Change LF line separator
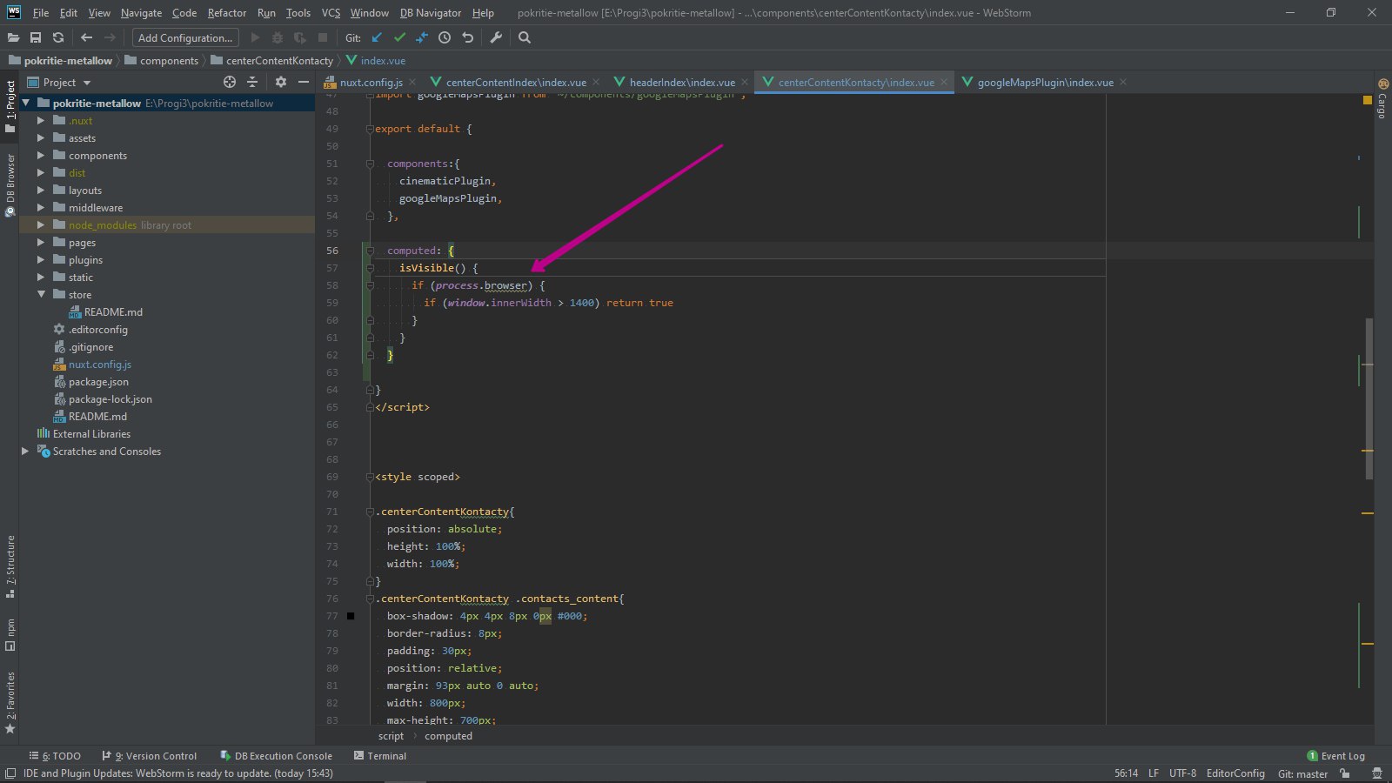This screenshot has width=1392, height=783. coord(1153,773)
